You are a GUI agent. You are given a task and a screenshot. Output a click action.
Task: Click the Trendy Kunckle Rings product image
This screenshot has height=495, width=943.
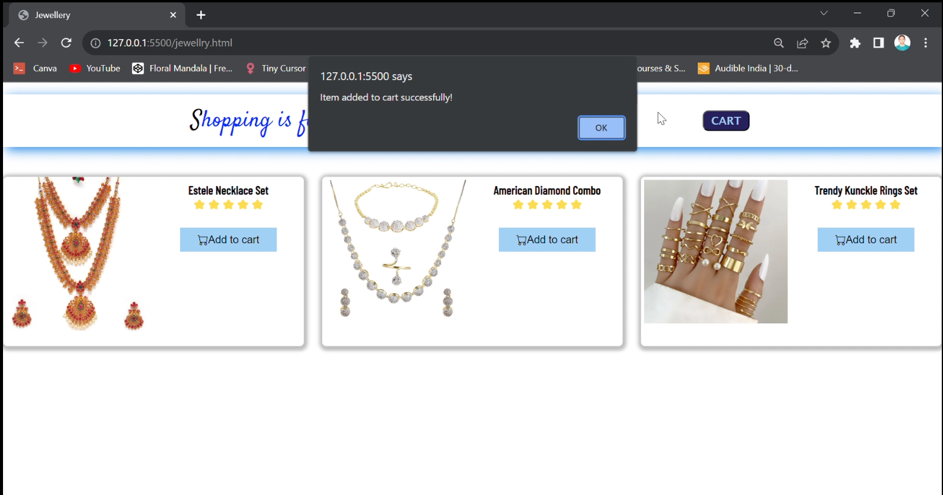[715, 251]
